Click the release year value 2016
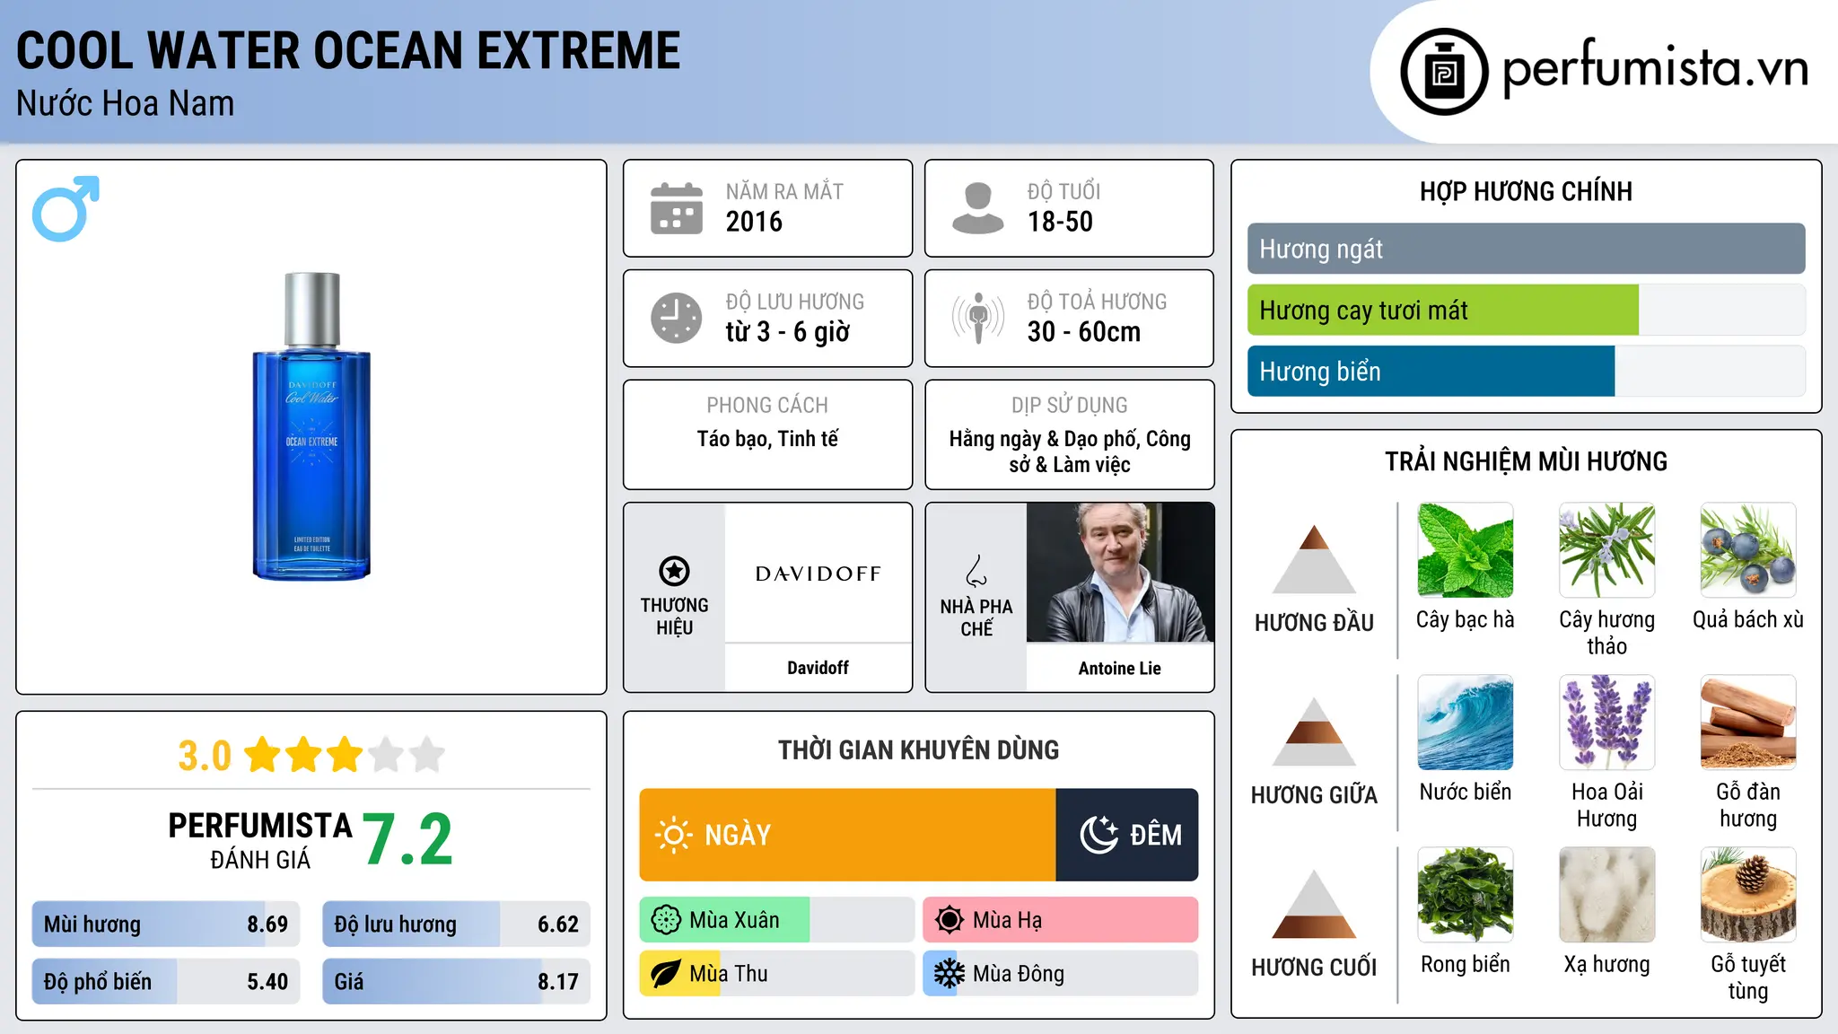Screen dimensions: 1838x1034 point(754,222)
